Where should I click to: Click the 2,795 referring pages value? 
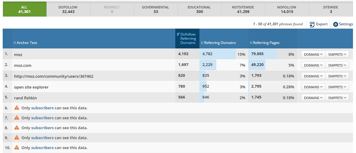pos(256,86)
